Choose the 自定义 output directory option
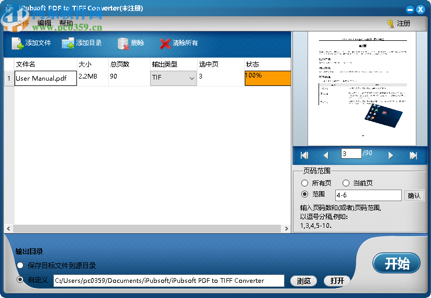The height and width of the screenshot is (298, 431). tap(20, 280)
